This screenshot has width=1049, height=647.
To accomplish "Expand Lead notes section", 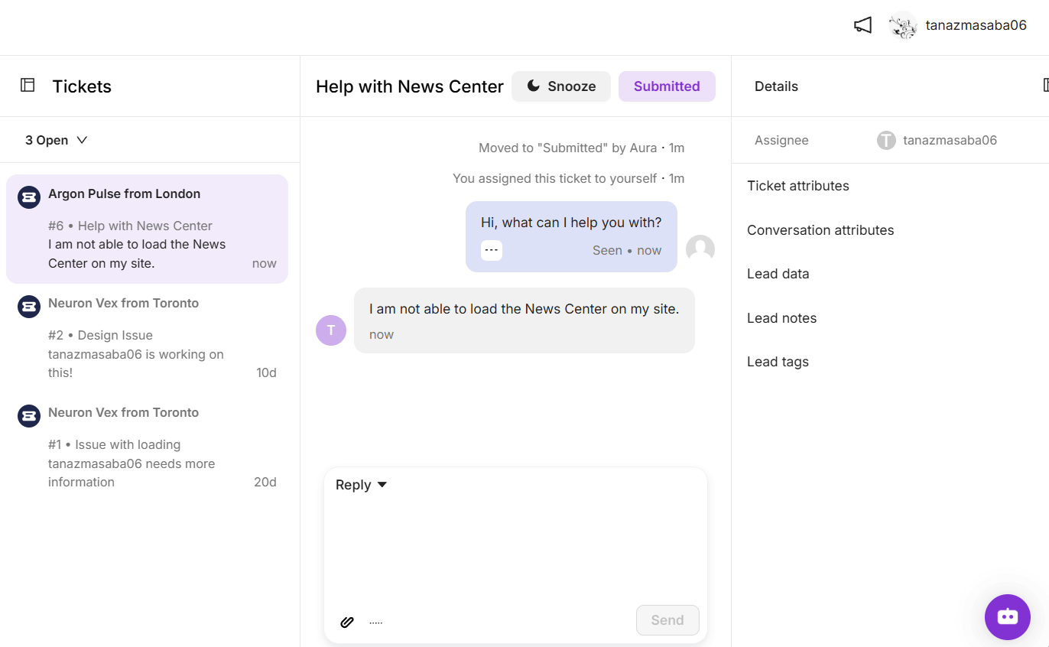I will tap(781, 318).
